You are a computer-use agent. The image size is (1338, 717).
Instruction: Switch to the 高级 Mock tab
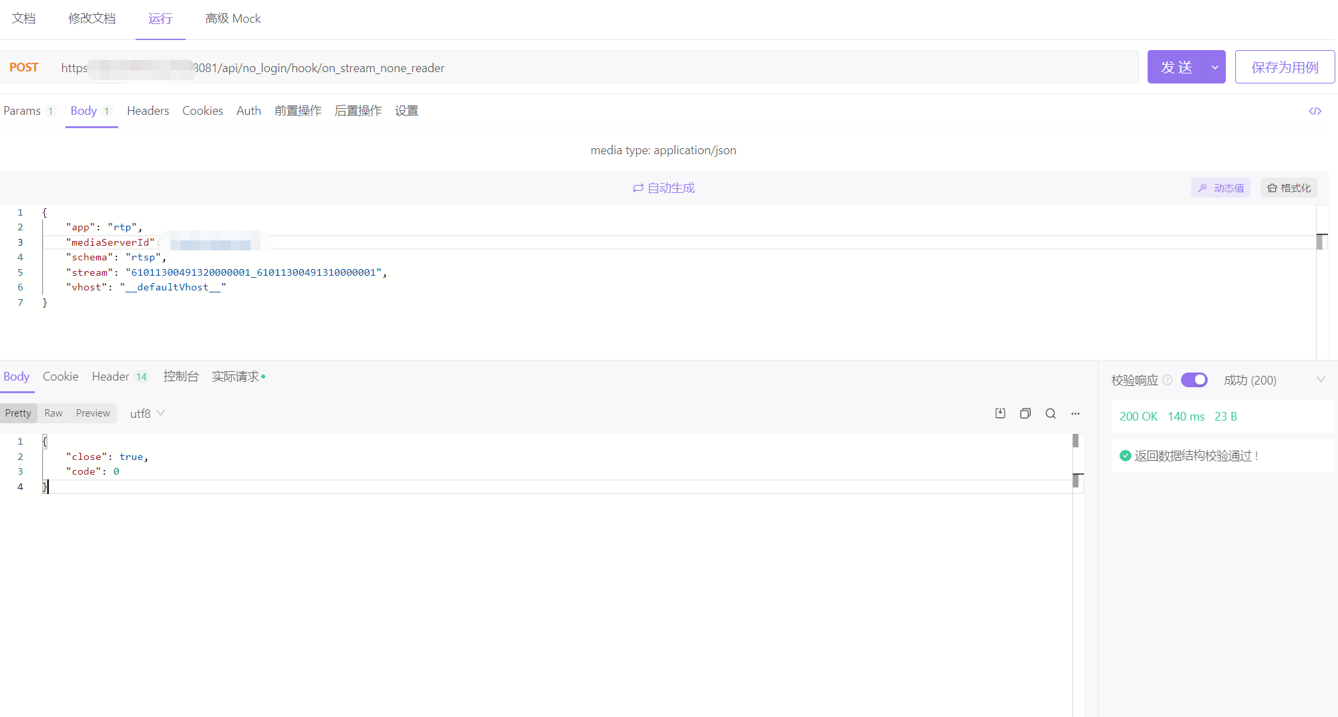pos(232,18)
